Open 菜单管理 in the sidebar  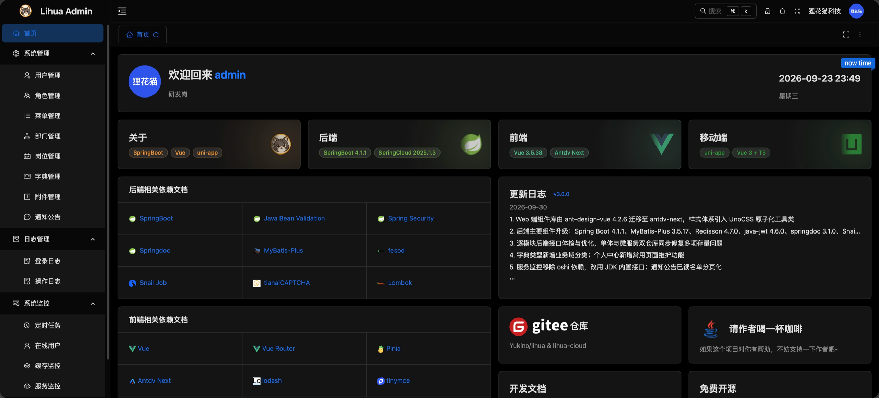coord(53,116)
